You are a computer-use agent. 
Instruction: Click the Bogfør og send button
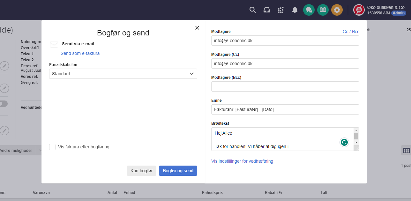(178, 171)
